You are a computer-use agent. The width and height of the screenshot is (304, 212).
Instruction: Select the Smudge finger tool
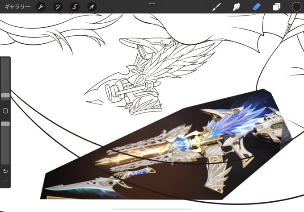pos(236,7)
